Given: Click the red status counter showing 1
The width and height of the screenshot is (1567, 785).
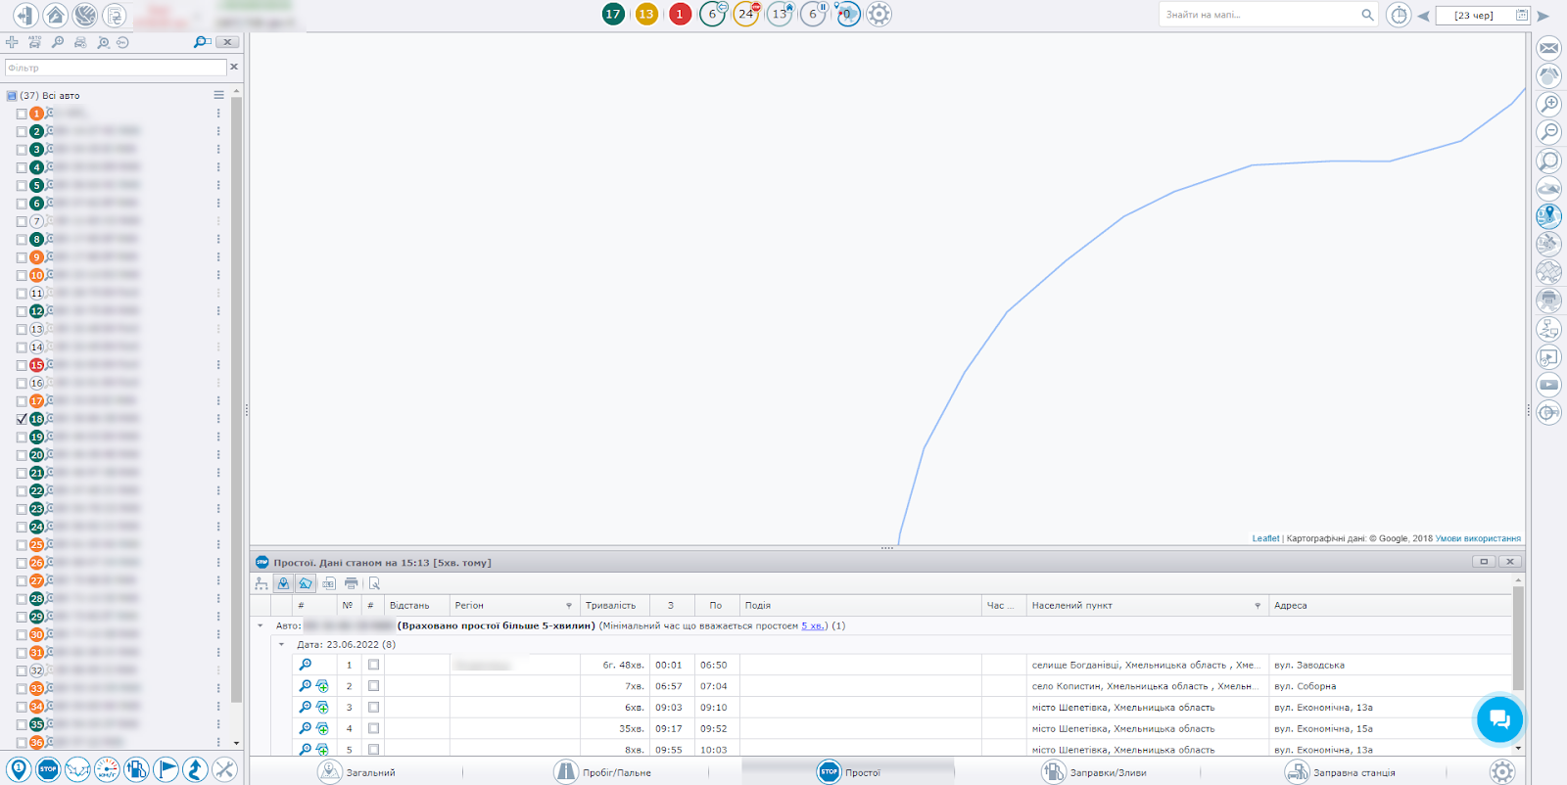Looking at the screenshot, I should [680, 14].
